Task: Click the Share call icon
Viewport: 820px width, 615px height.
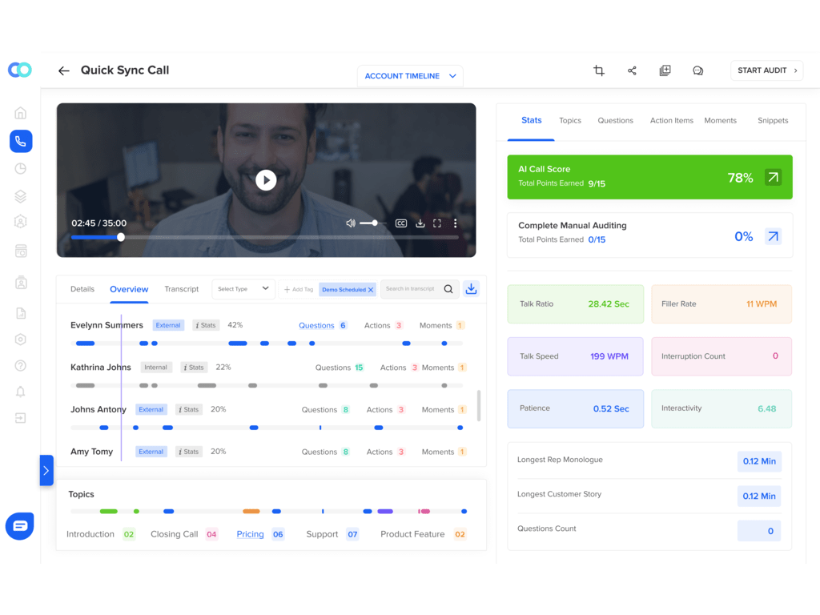Action: tap(632, 70)
